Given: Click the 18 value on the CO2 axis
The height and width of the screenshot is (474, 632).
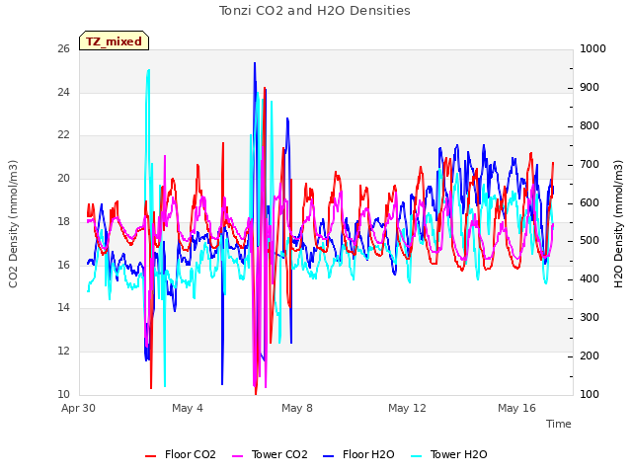Looking at the screenshot, I should [63, 221].
